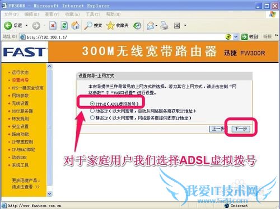The height and width of the screenshot is (209, 280).
Task: Expand 转发规则 in sidebar
Action: coord(20,118)
